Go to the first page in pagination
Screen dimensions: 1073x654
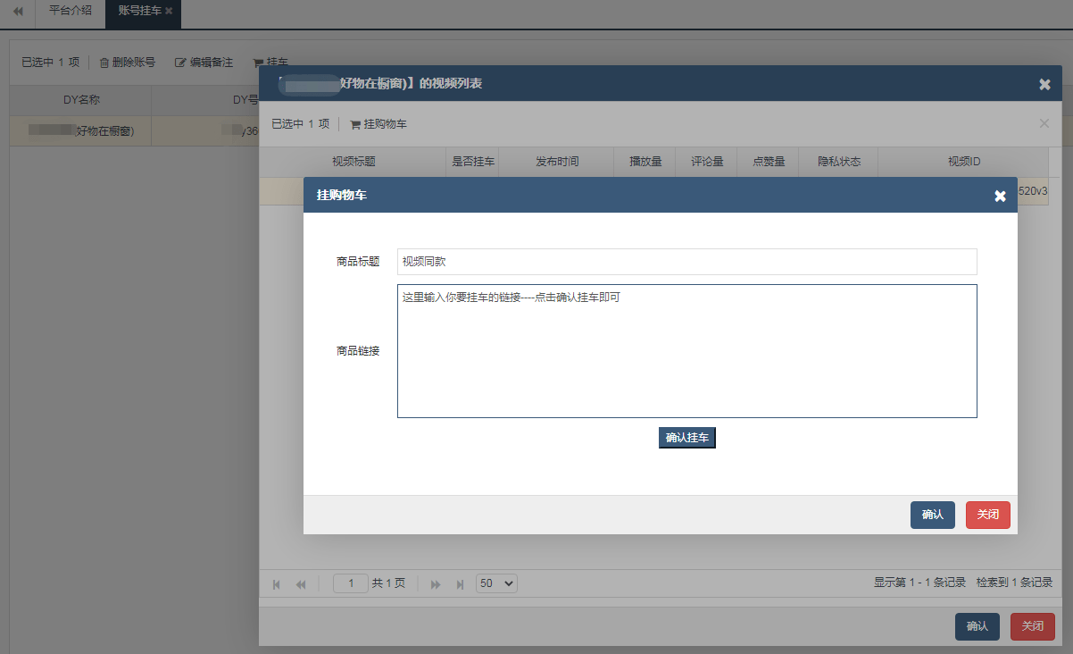[277, 584]
